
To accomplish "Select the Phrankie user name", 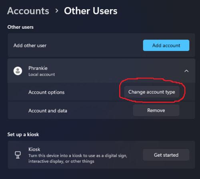I will 38,68.
